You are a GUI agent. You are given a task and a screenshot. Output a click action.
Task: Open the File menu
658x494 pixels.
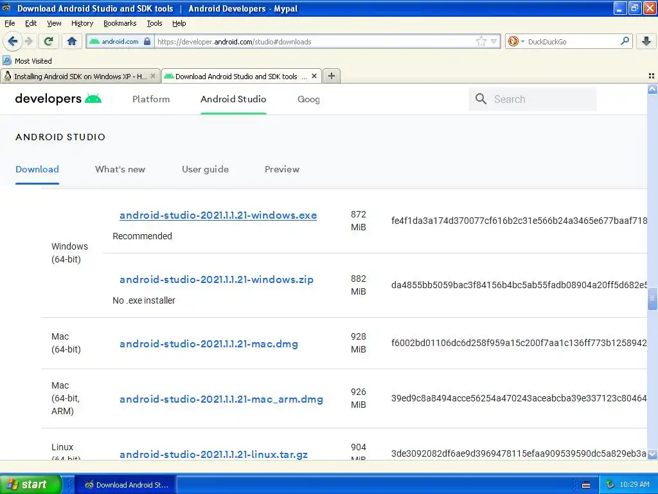[10, 23]
